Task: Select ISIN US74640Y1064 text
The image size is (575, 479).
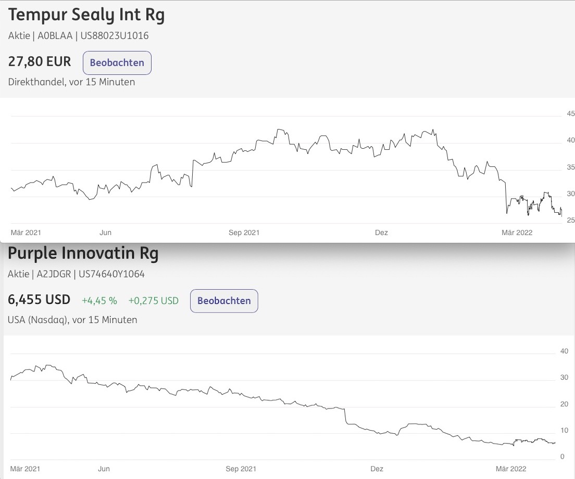Action: [x=112, y=274]
